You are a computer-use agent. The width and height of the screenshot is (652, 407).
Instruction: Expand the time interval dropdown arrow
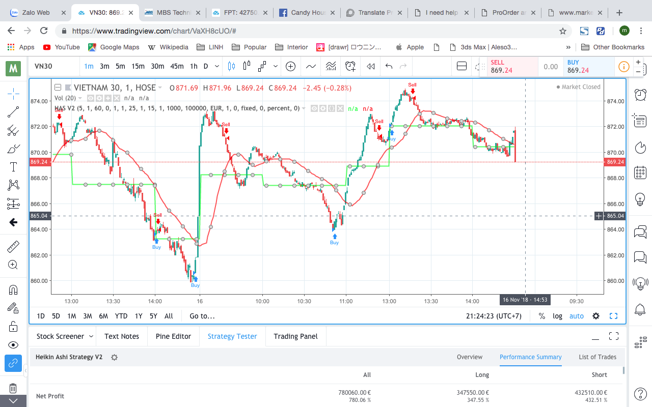coord(218,66)
